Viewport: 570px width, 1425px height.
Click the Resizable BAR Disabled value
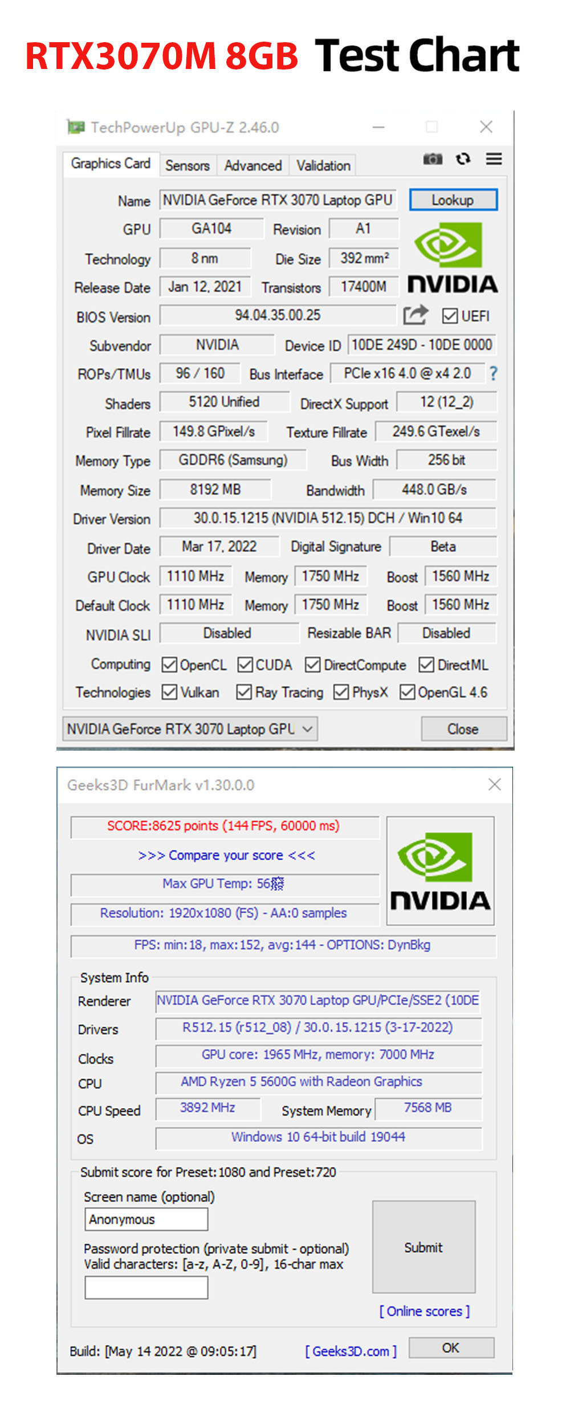tap(446, 633)
